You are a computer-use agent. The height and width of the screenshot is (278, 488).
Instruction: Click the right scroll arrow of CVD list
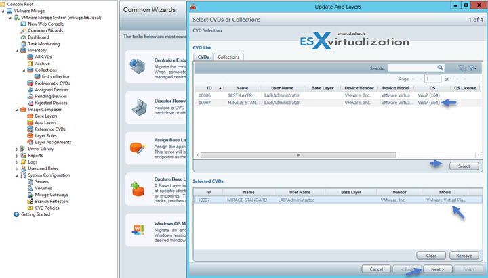click(x=478, y=155)
